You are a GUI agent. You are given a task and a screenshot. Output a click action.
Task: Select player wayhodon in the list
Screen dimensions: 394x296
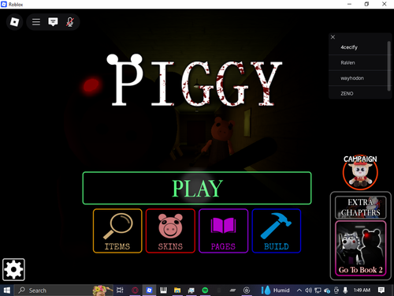(359, 78)
